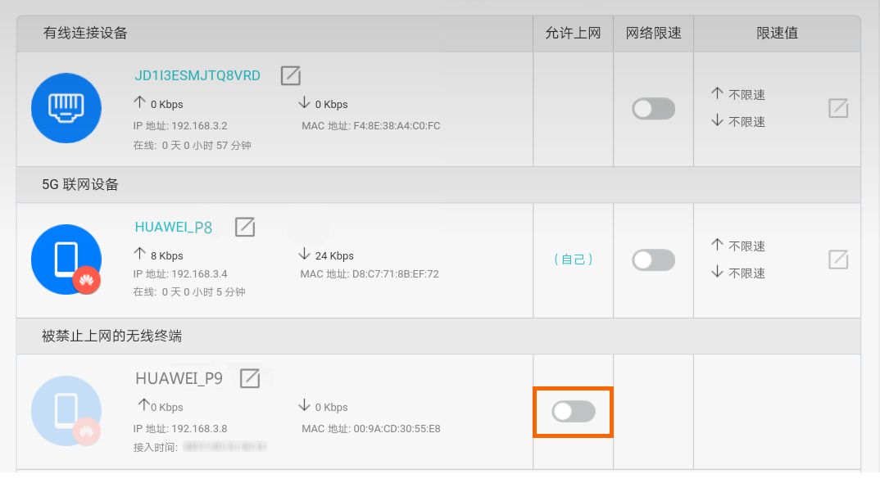Viewport: 880px width, 483px height.
Task: Click the 被禁止上网的无线终端 section header
Action: coord(111,336)
